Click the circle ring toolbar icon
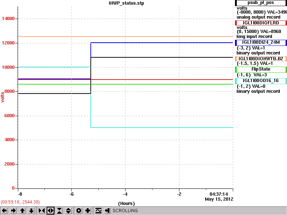 point(79,211)
